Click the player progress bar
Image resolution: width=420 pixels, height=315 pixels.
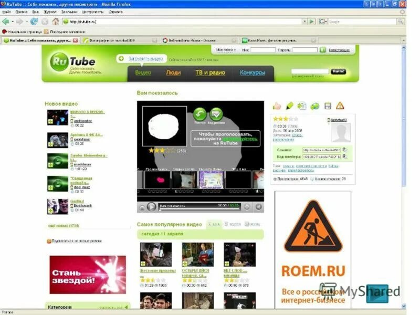[x=199, y=209]
